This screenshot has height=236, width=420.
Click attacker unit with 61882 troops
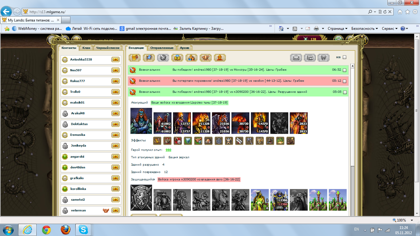(x=162, y=123)
